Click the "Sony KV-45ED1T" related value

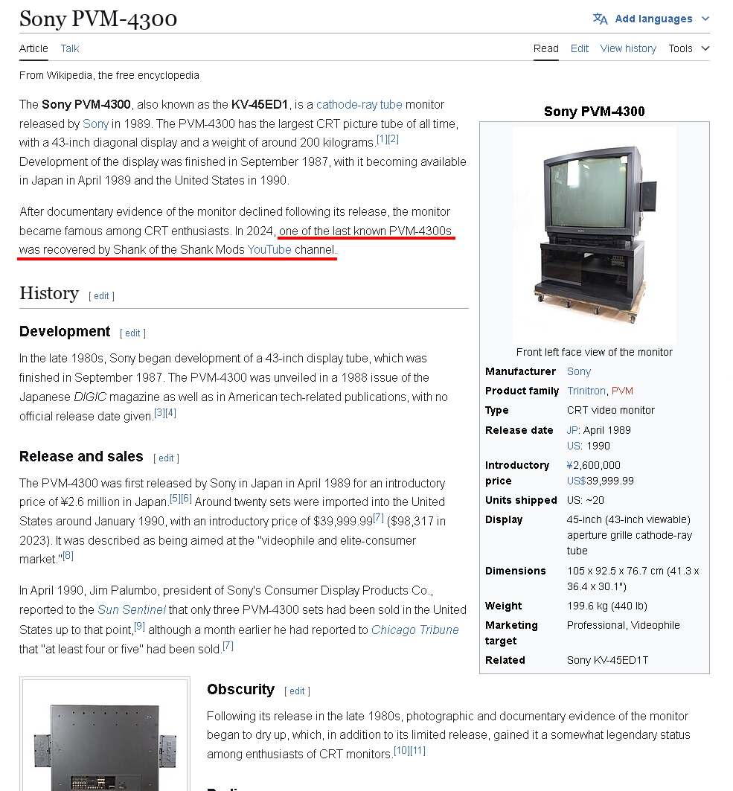click(607, 660)
